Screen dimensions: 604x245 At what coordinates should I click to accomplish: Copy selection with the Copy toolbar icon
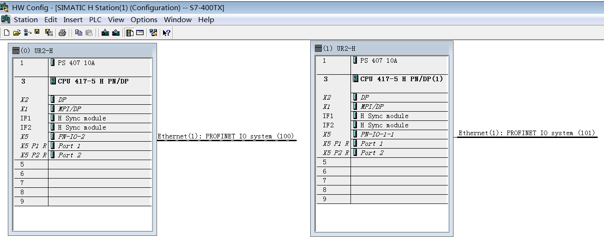(79, 33)
